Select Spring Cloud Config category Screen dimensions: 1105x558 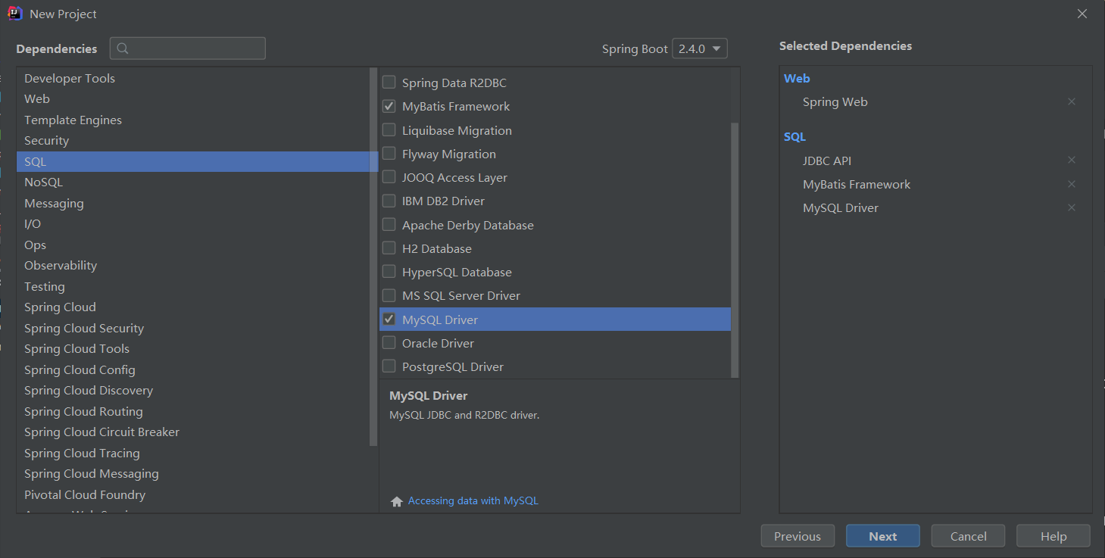click(193, 369)
